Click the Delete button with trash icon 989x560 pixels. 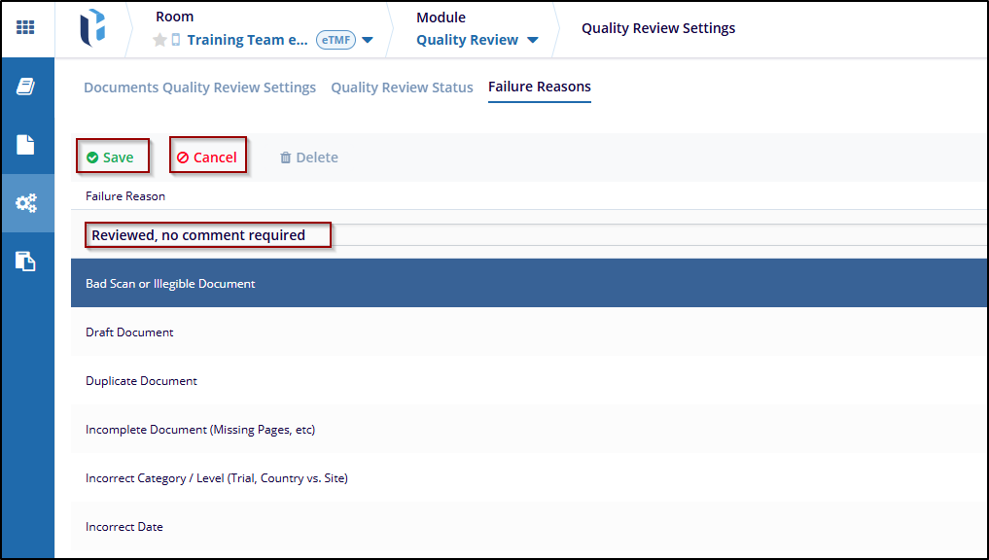308,157
